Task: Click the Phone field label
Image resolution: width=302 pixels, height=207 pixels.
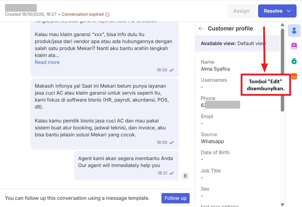Action: (x=208, y=98)
